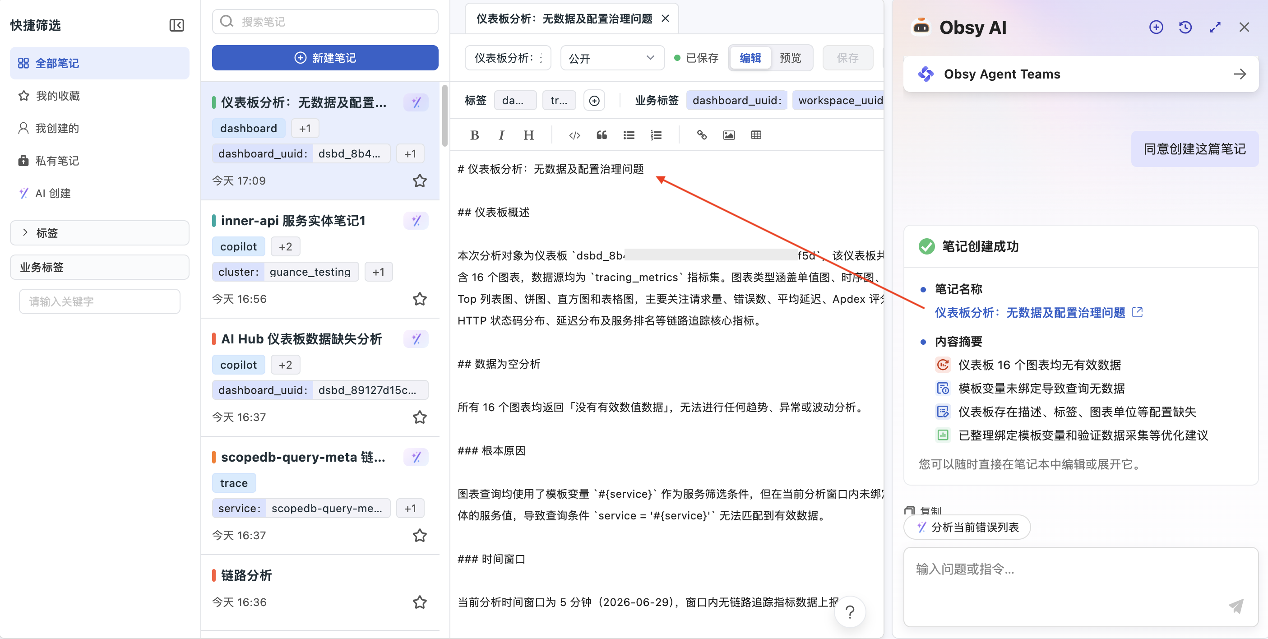This screenshot has width=1268, height=639.
Task: Insert a block quote
Action: (602, 135)
